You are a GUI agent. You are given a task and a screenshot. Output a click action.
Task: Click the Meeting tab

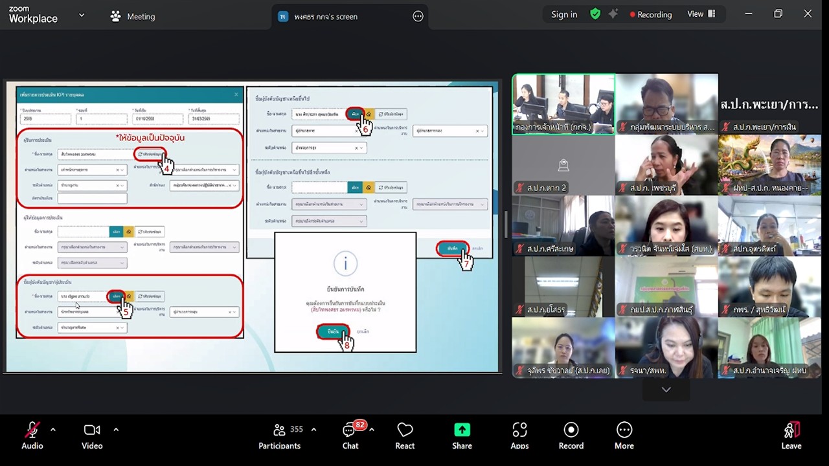tap(133, 16)
